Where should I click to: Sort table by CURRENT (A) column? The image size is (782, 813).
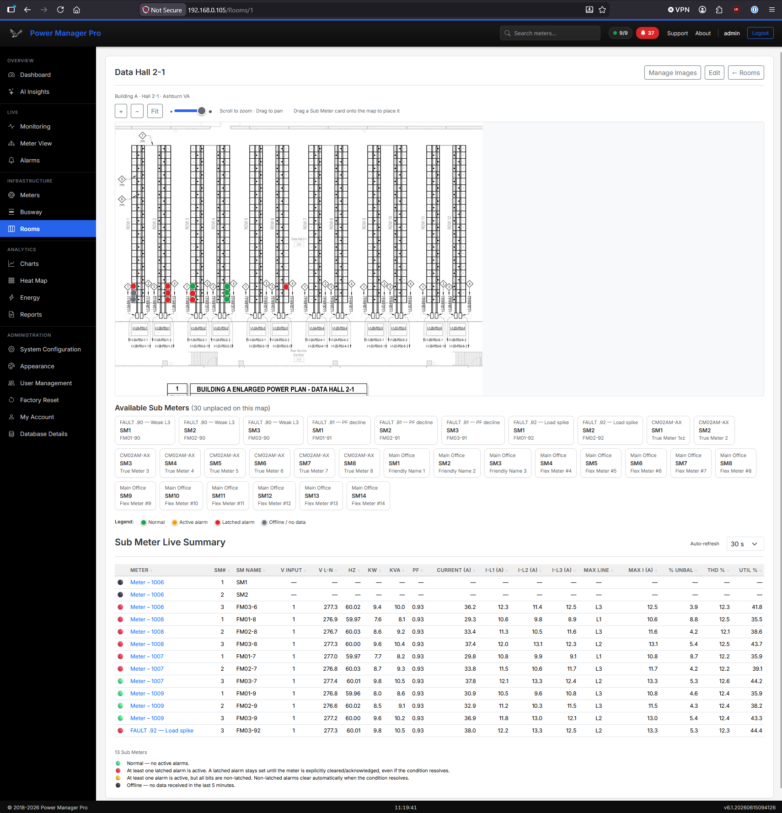tap(455, 570)
